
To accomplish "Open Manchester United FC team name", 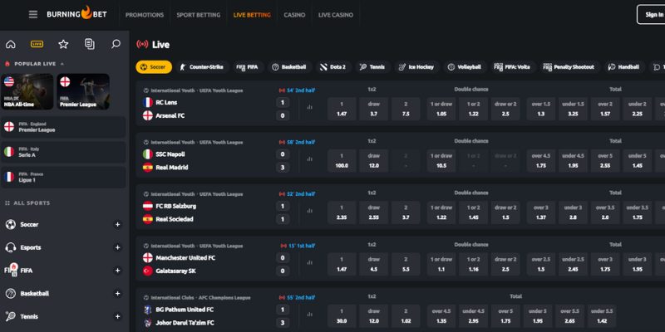I will [x=185, y=257].
